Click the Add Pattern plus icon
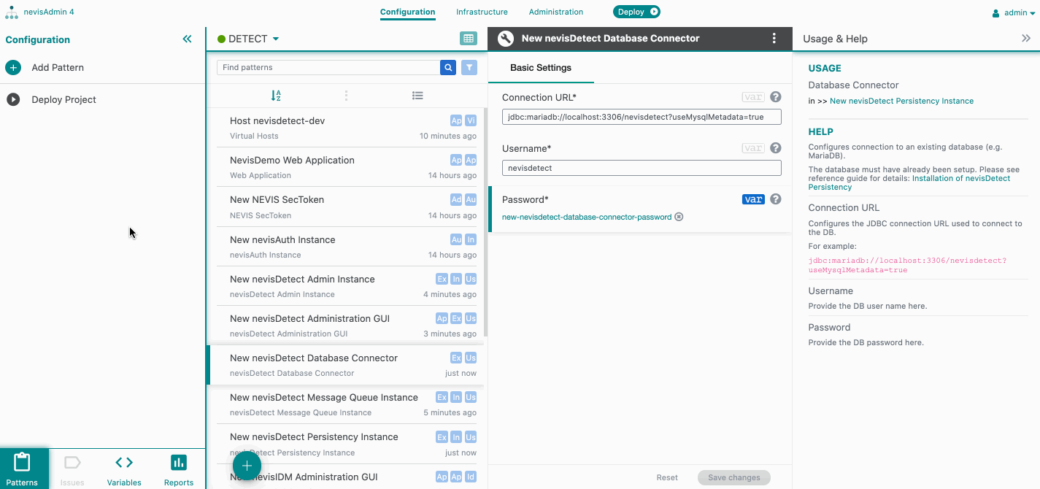 click(13, 68)
